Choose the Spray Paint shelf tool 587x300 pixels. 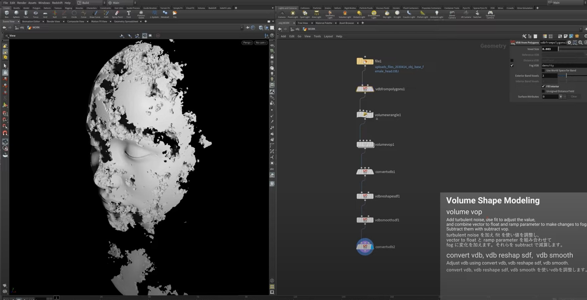pos(117,14)
